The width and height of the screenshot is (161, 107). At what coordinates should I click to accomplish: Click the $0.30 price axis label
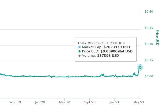click(x=149, y=44)
